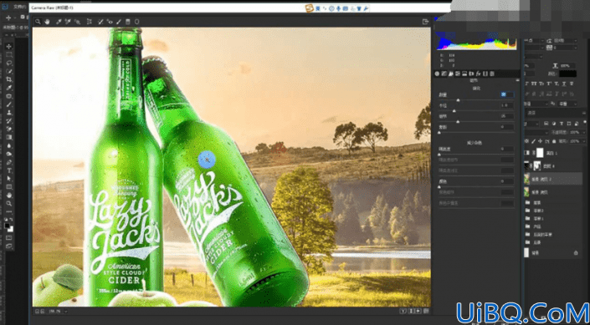Image resolution: width=590 pixels, height=325 pixels.
Task: Select the Camera Raw Hand tool
Action: pos(48,22)
